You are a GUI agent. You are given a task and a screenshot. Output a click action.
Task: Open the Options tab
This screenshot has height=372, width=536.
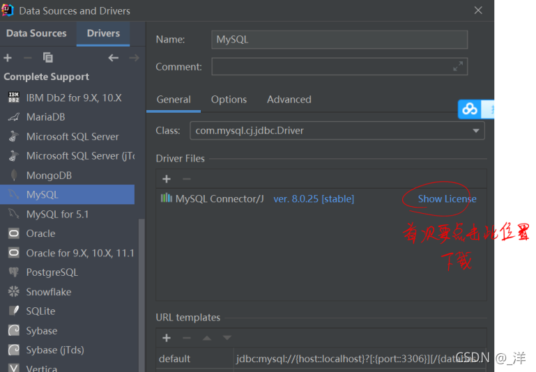[229, 100]
